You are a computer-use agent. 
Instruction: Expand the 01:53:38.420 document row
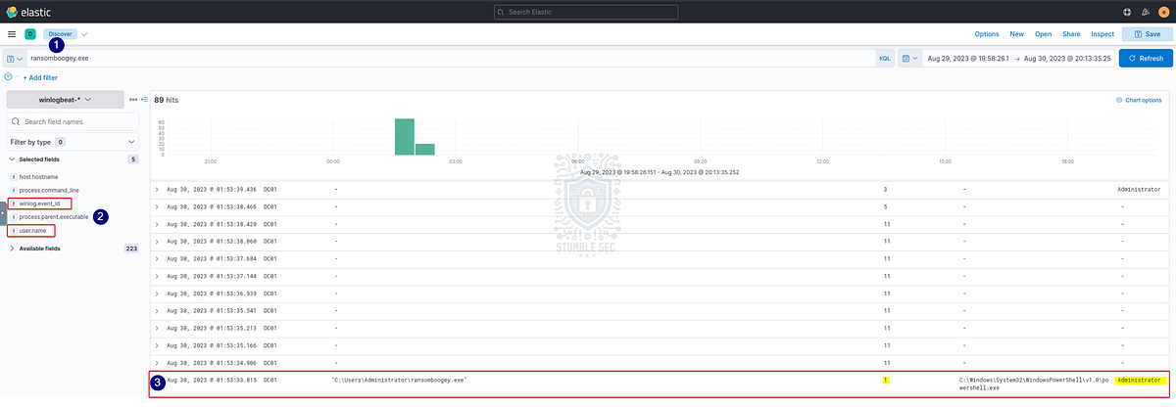pyautogui.click(x=157, y=222)
